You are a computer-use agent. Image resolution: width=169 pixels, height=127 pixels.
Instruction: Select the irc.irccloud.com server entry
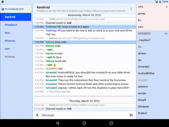(16, 9)
